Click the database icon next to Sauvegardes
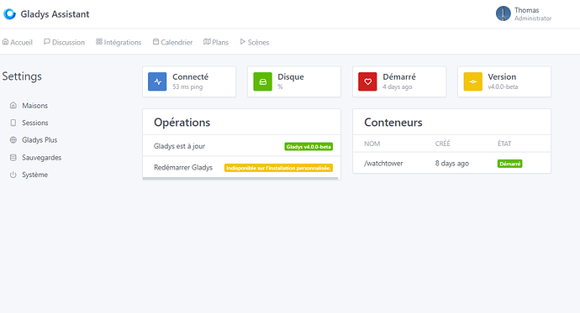The height and width of the screenshot is (313, 580). tap(13, 157)
